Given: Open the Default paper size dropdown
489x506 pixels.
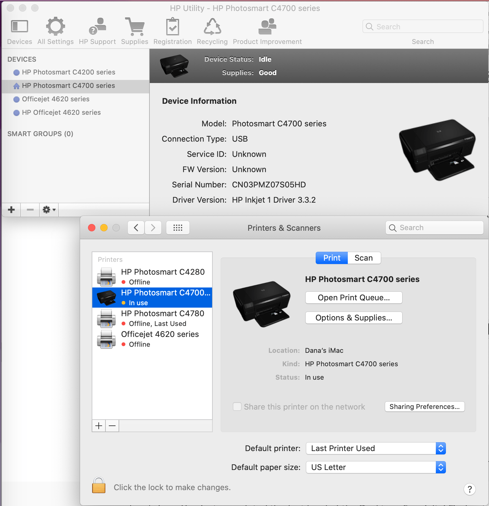Looking at the screenshot, I should (x=376, y=467).
